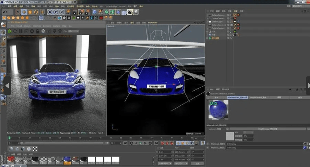Open the object coordinate mode dropdown
Screen dimensions: 310x167
tap(165, 164)
